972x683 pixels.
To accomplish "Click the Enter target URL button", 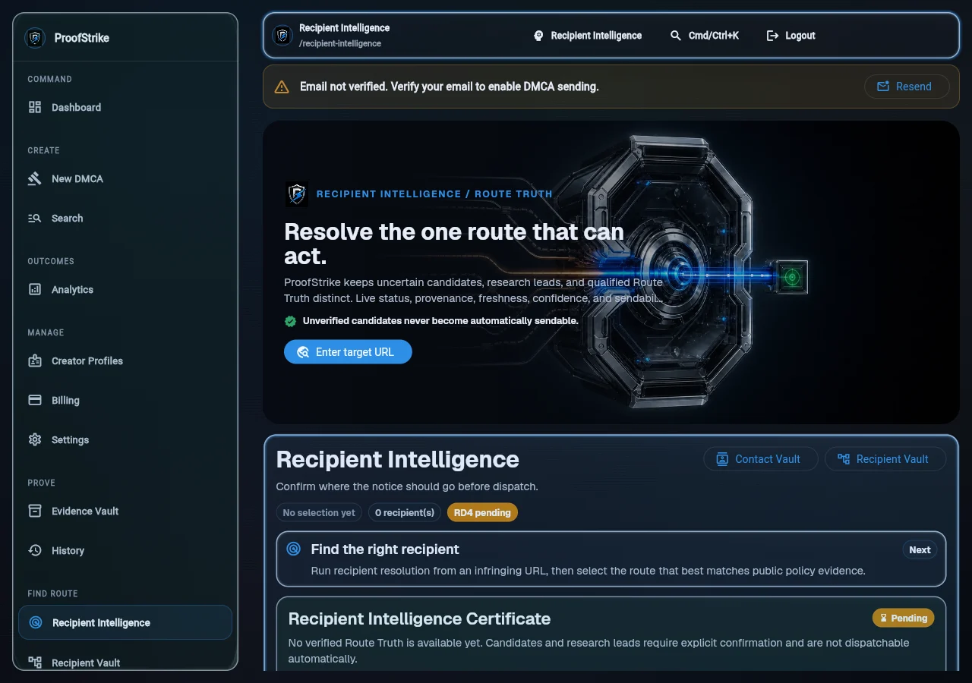I will point(348,352).
